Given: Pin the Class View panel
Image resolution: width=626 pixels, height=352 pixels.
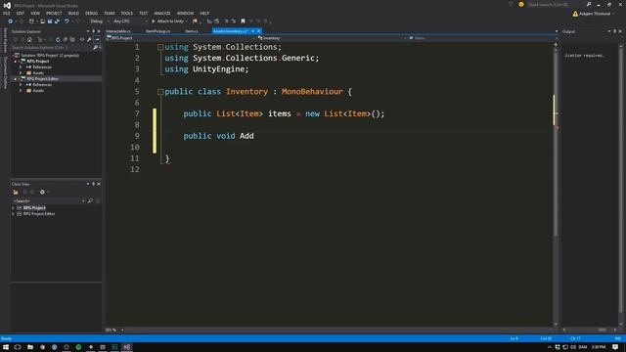Looking at the screenshot, I should (x=94, y=184).
